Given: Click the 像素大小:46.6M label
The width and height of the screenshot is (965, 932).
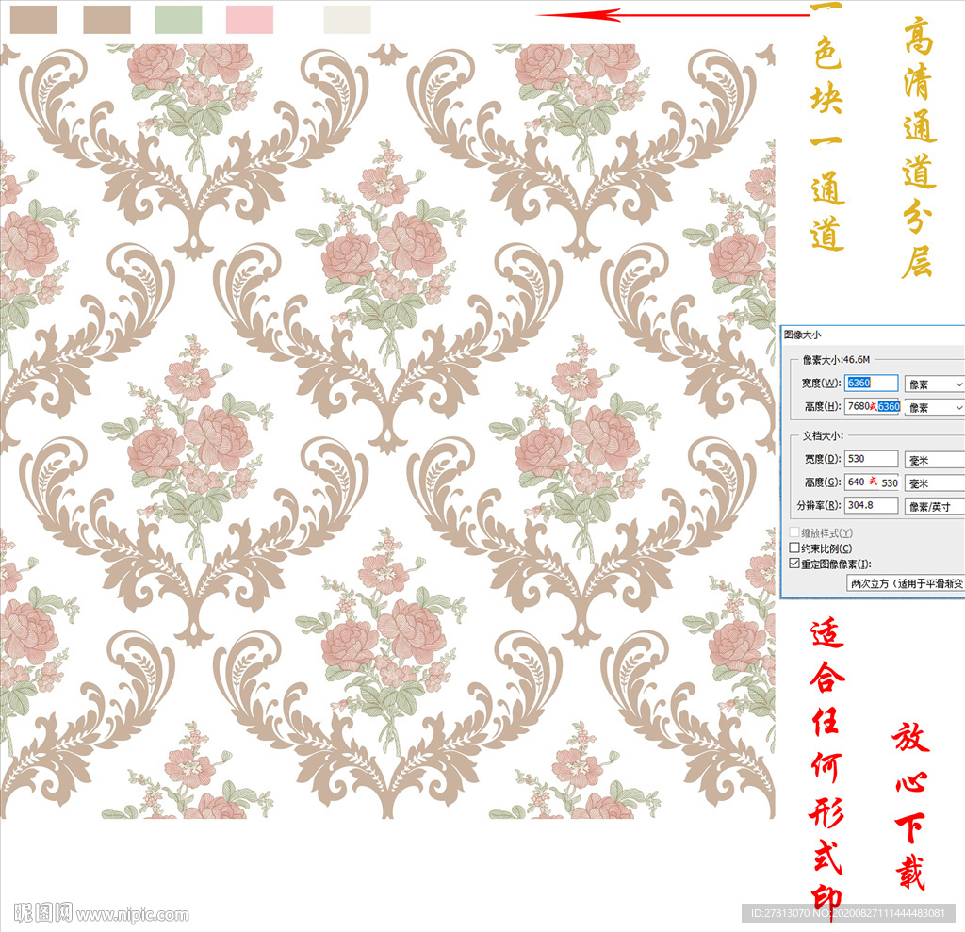Looking at the screenshot, I should [x=836, y=359].
